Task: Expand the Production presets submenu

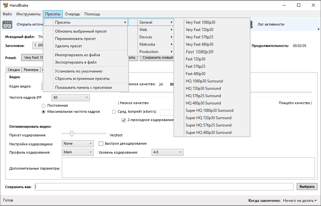Action: pos(151,52)
